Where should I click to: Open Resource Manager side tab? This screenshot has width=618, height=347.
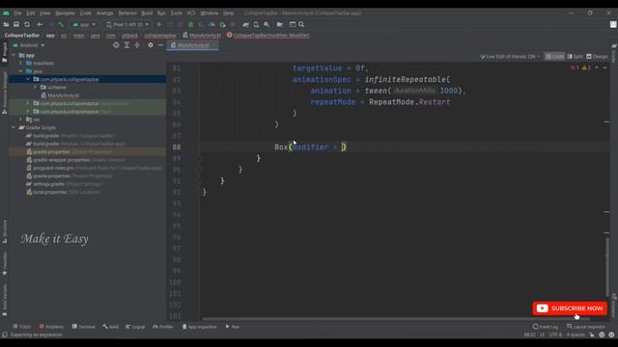4,93
